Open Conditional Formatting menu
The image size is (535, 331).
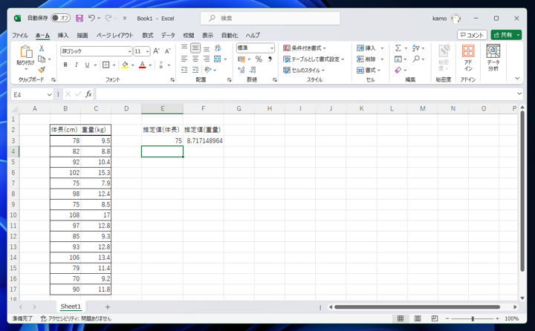pos(305,48)
